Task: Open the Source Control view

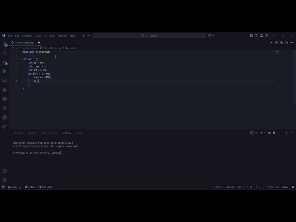Action: 5,62
